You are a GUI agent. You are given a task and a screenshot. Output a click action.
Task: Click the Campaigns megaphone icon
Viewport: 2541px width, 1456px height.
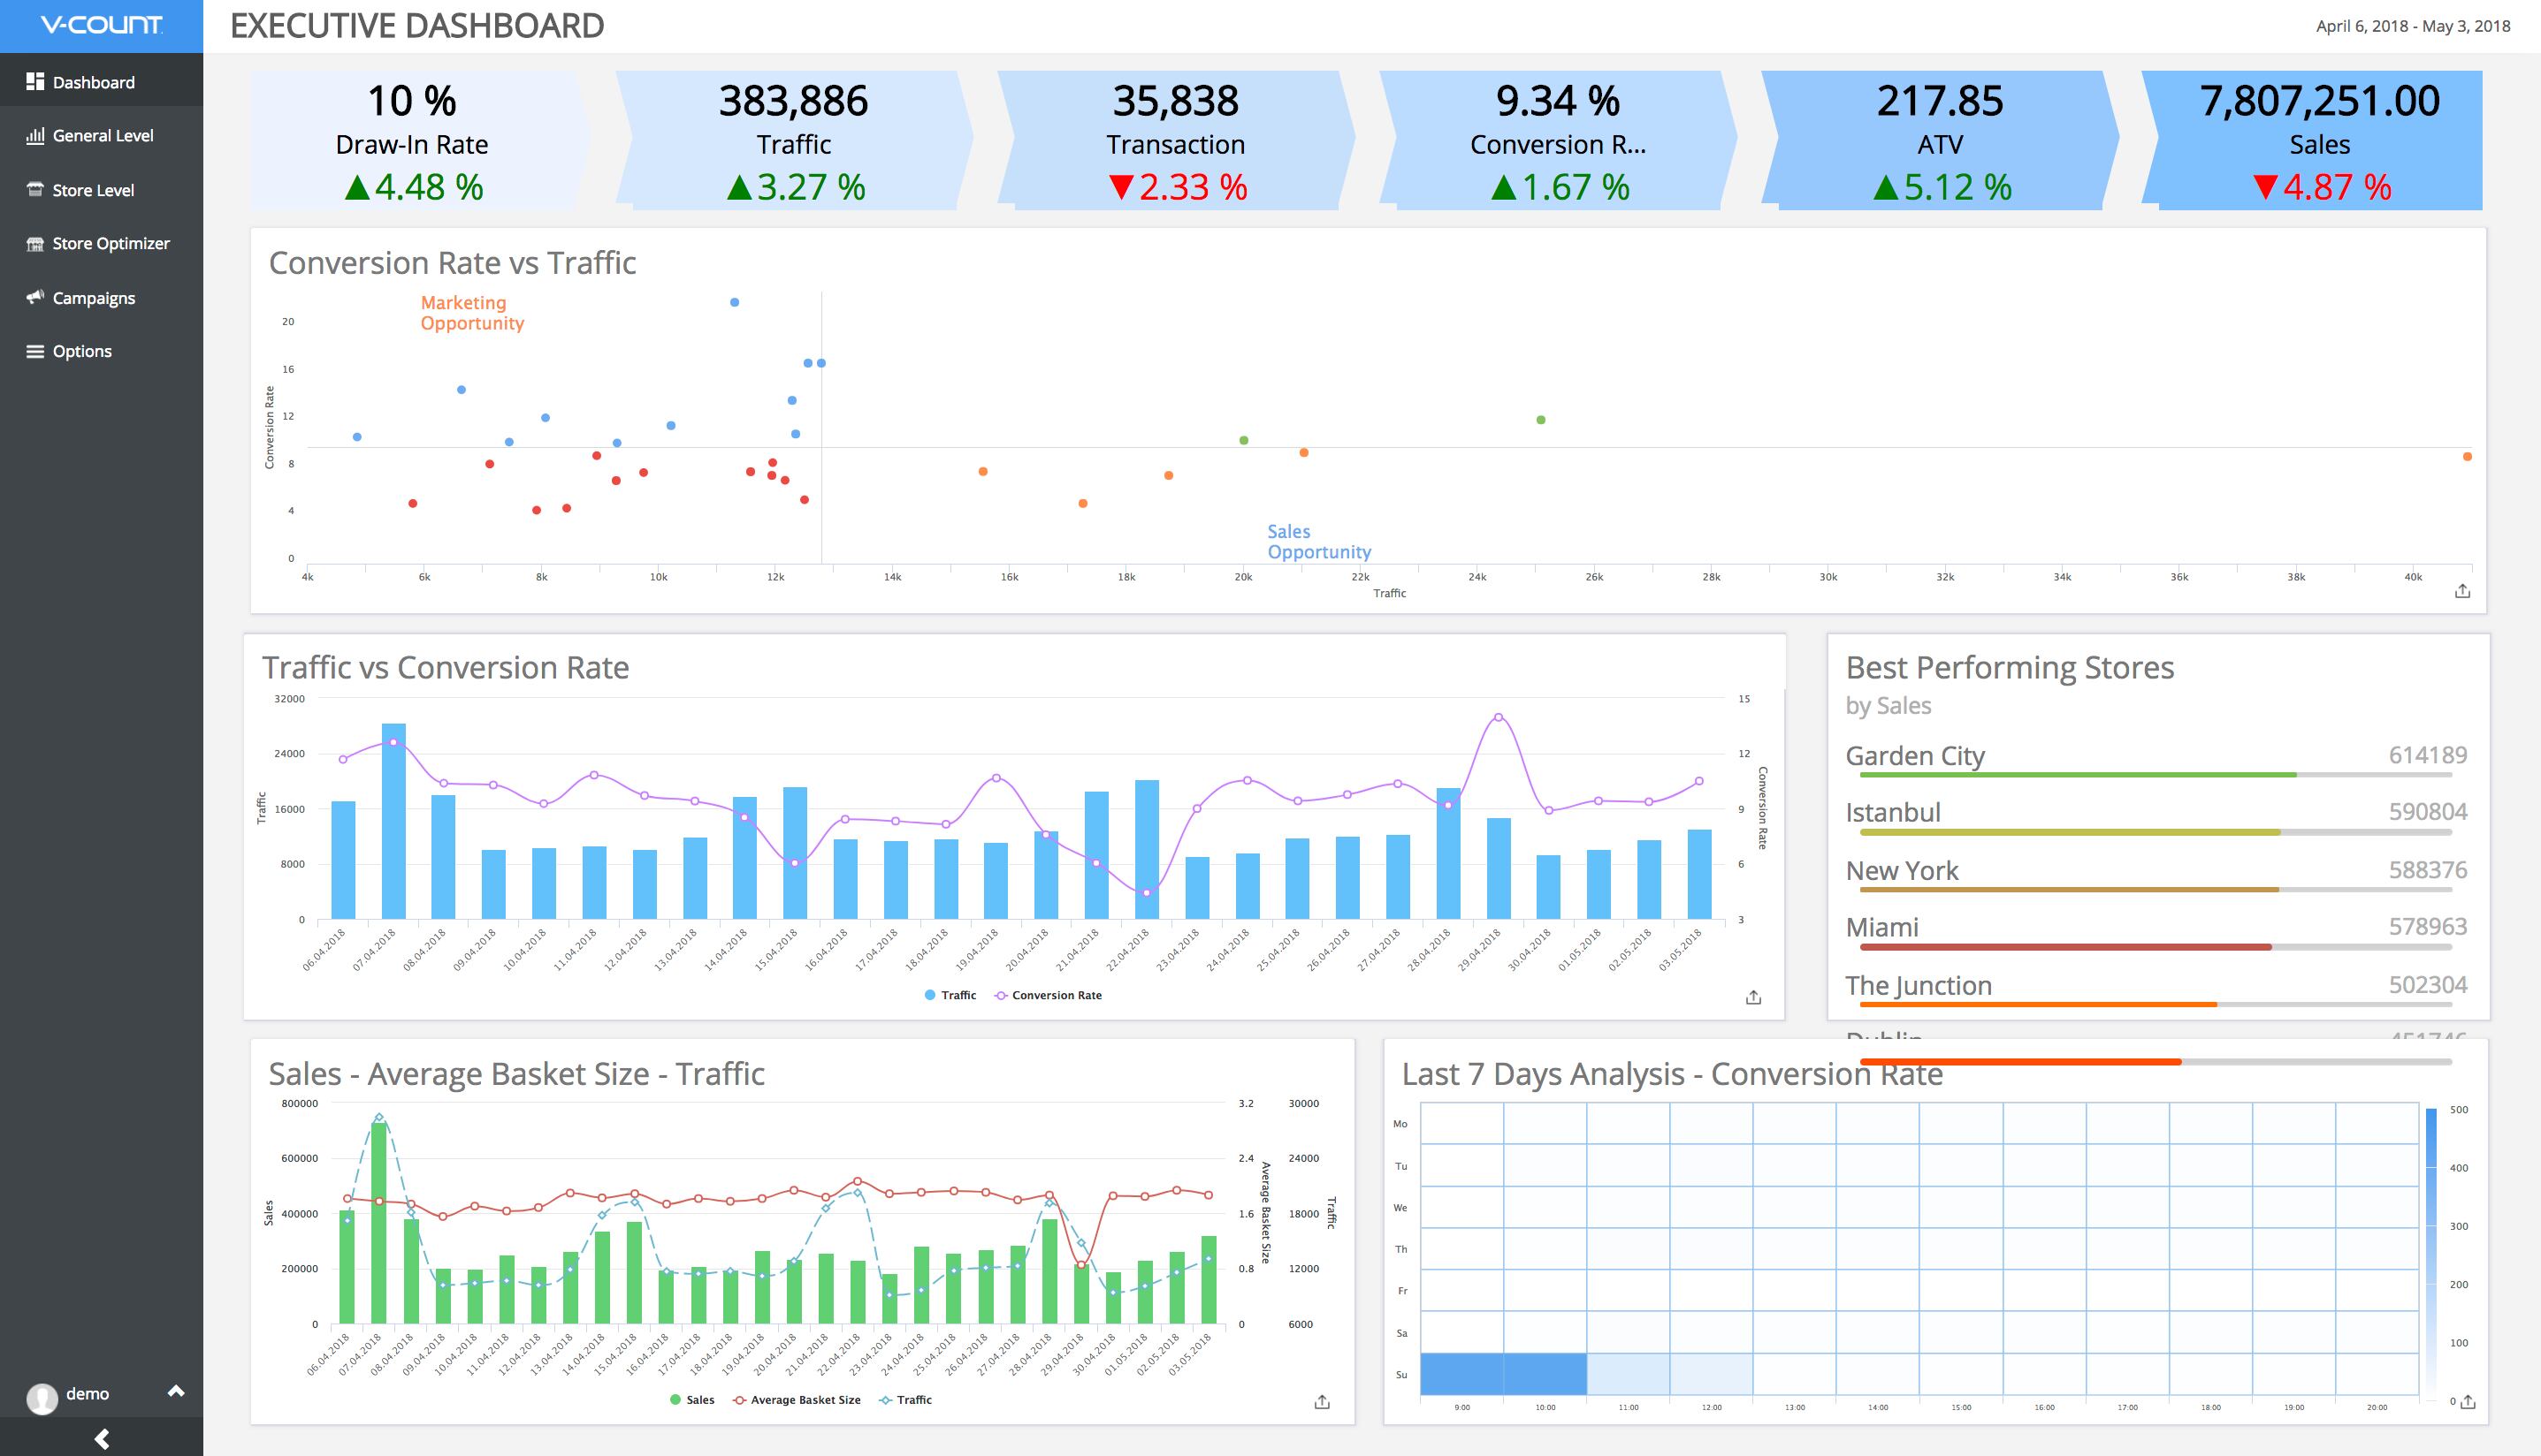point(35,298)
